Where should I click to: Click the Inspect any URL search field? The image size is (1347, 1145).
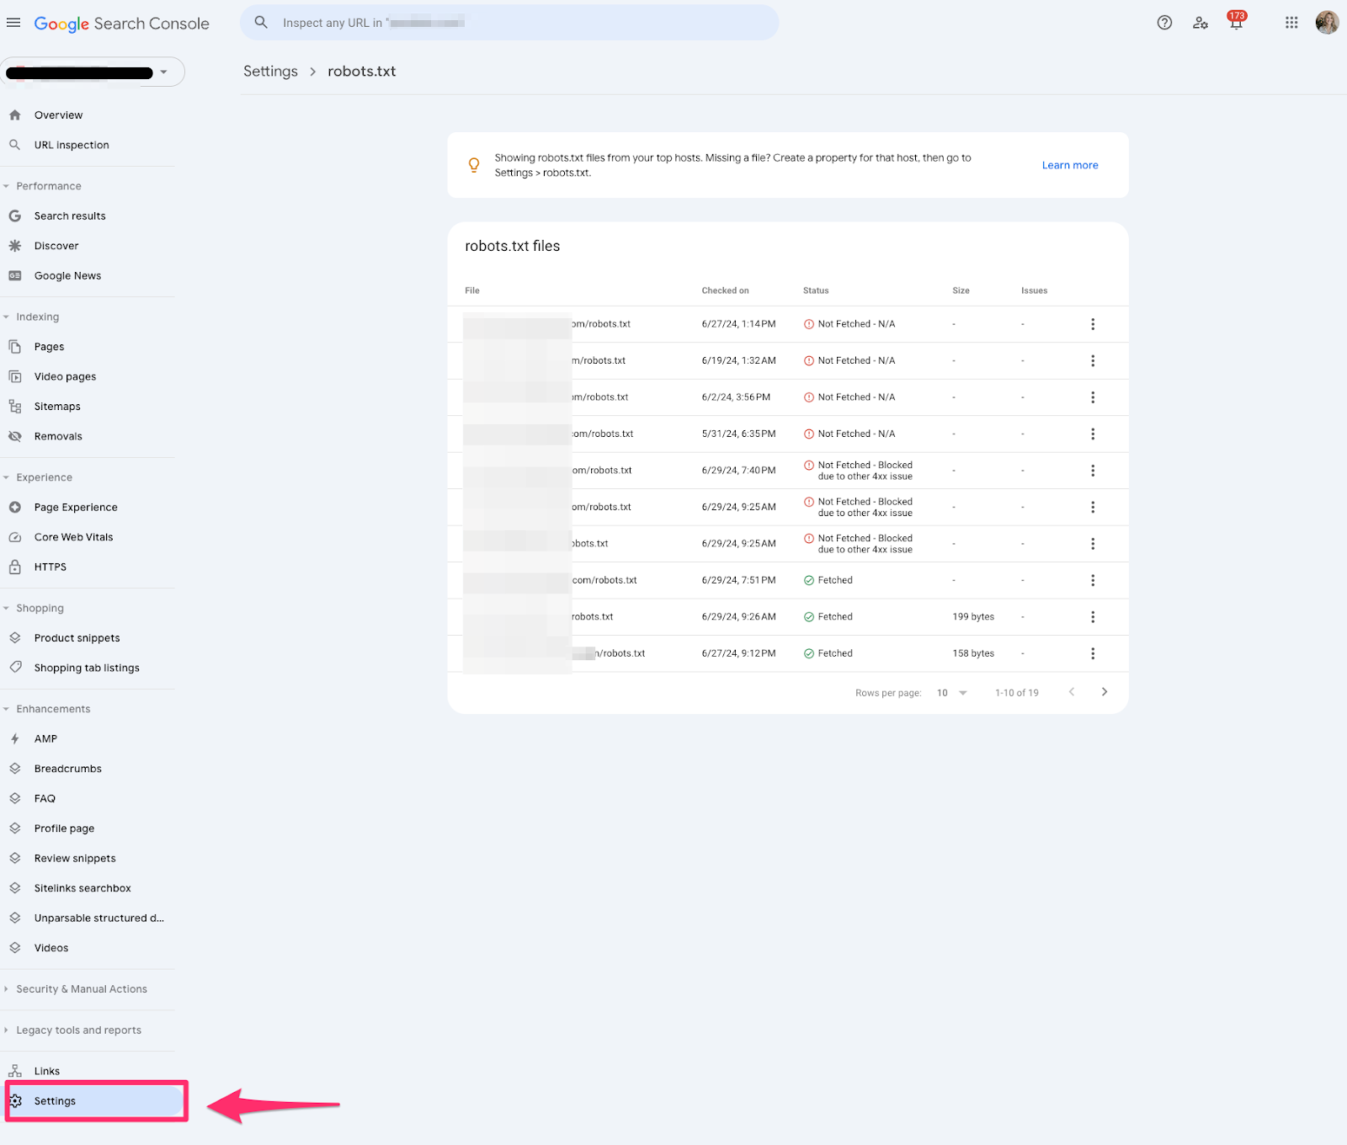[509, 23]
